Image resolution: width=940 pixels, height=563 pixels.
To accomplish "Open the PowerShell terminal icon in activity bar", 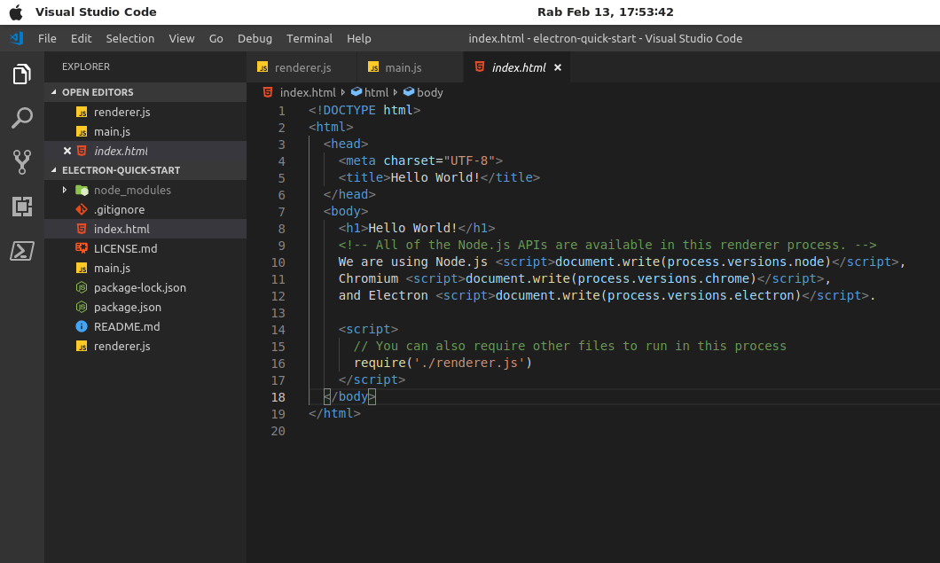I will click(x=21, y=251).
